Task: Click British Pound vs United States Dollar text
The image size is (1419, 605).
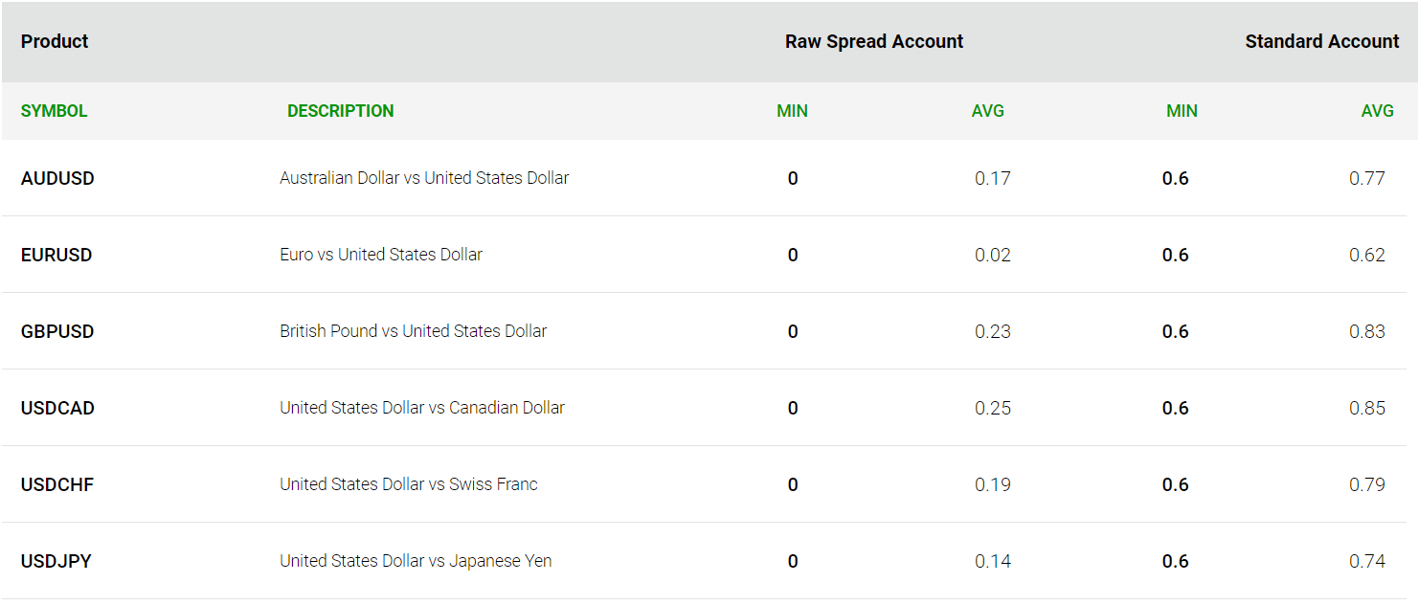Action: (414, 331)
